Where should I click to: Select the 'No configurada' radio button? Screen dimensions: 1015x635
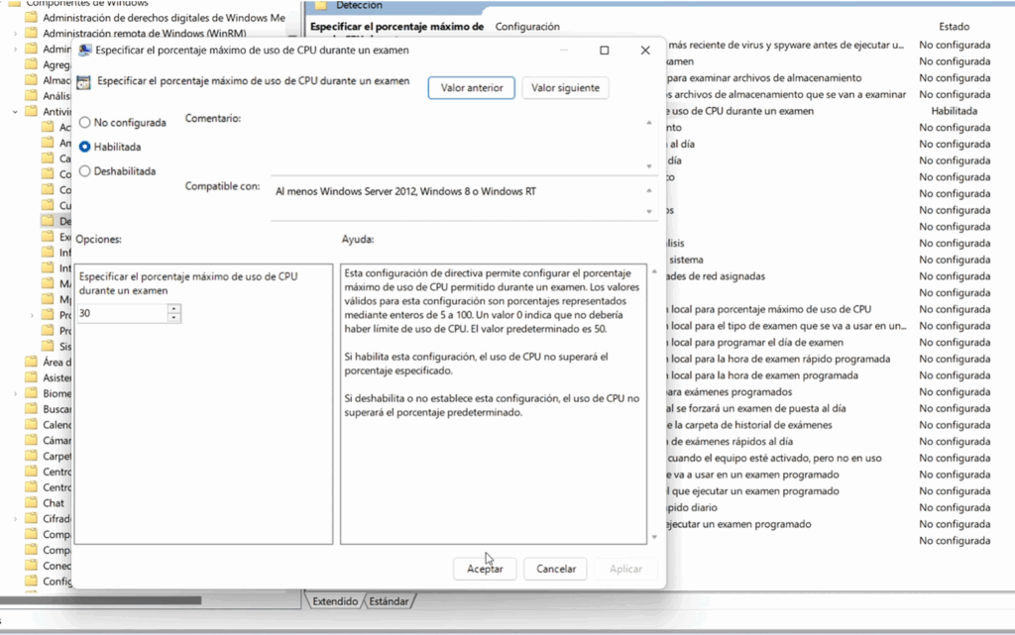(x=85, y=122)
